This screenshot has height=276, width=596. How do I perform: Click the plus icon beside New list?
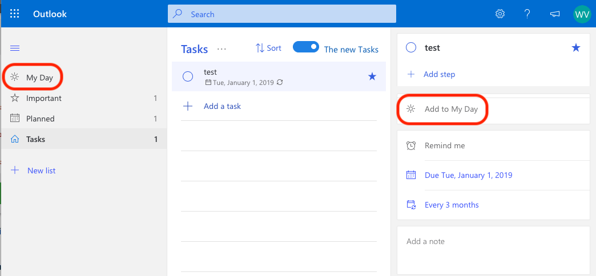point(15,170)
